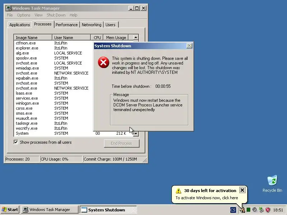Click the shutdown Message box text
The image size is (287, 215).
[148, 105]
